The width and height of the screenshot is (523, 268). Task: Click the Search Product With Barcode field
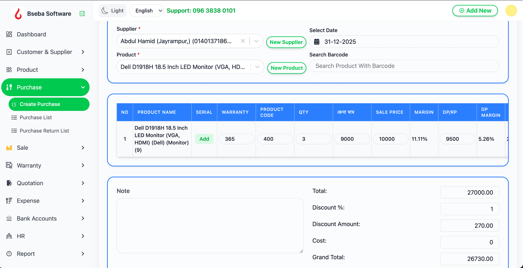coord(404,66)
